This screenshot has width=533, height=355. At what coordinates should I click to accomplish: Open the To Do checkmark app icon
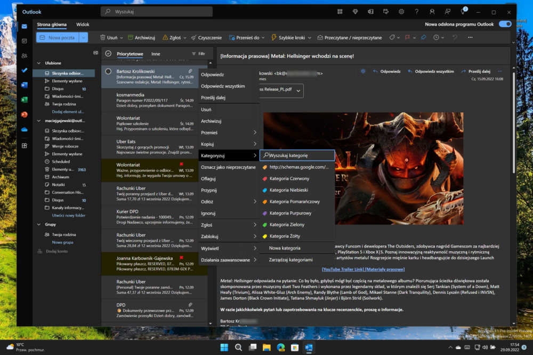click(x=24, y=70)
